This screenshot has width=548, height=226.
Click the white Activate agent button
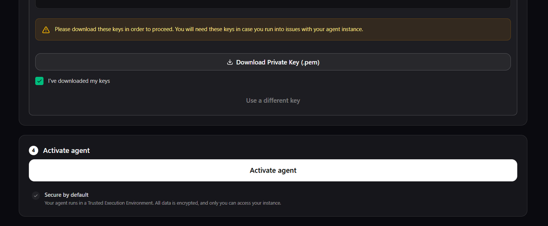(273, 170)
